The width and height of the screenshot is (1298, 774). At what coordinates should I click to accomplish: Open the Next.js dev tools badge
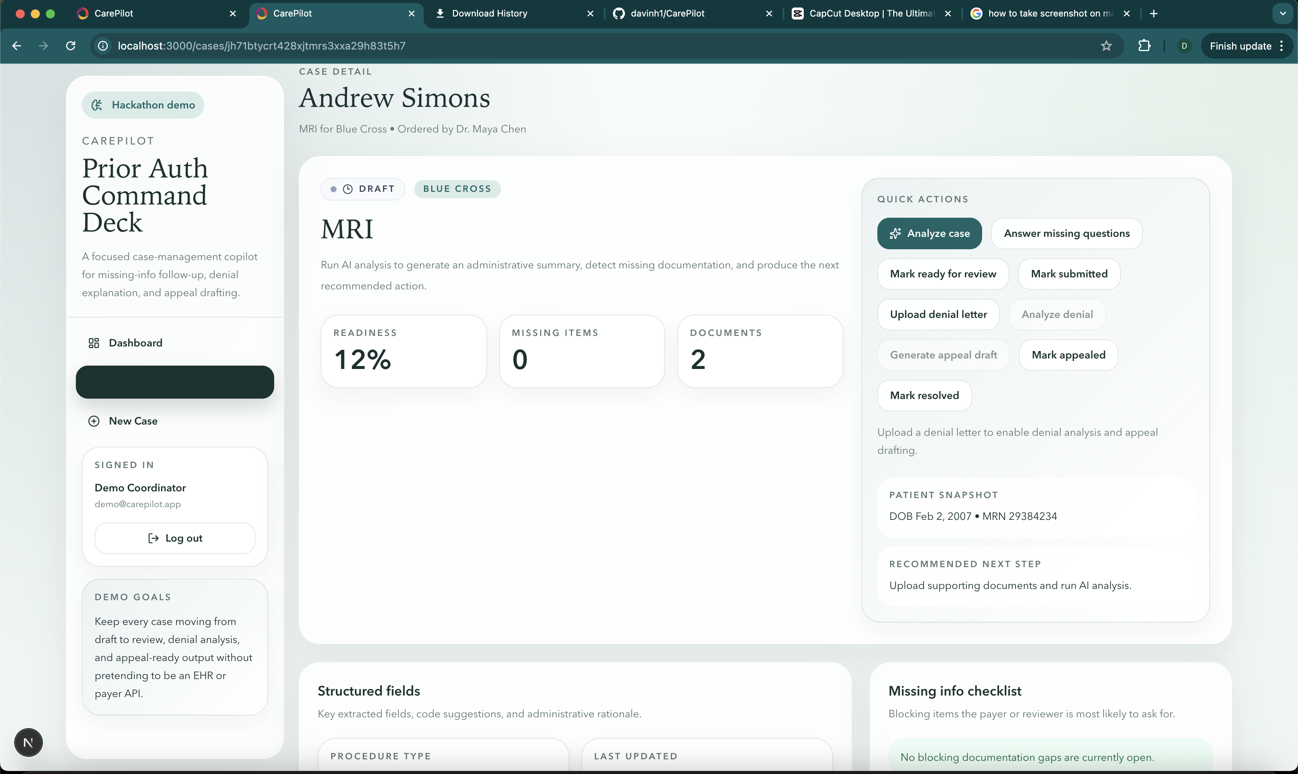[28, 742]
